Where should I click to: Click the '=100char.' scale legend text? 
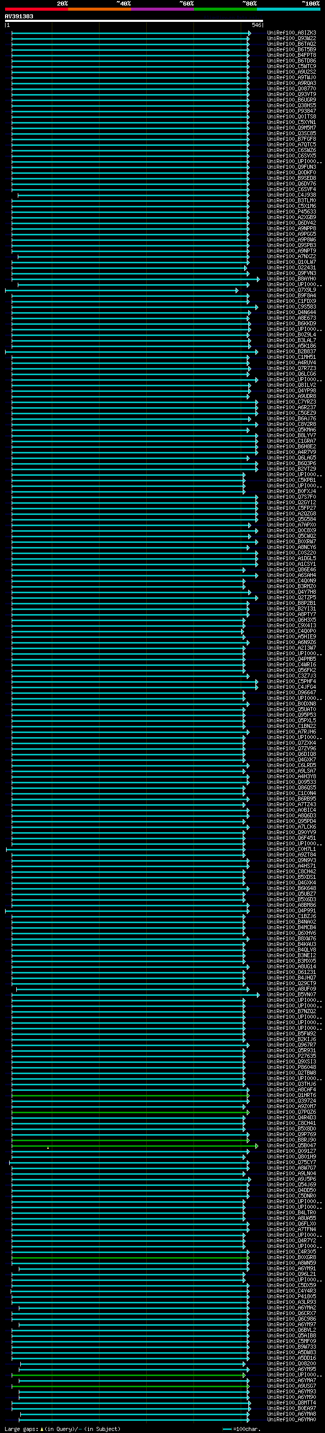click(248, 1429)
